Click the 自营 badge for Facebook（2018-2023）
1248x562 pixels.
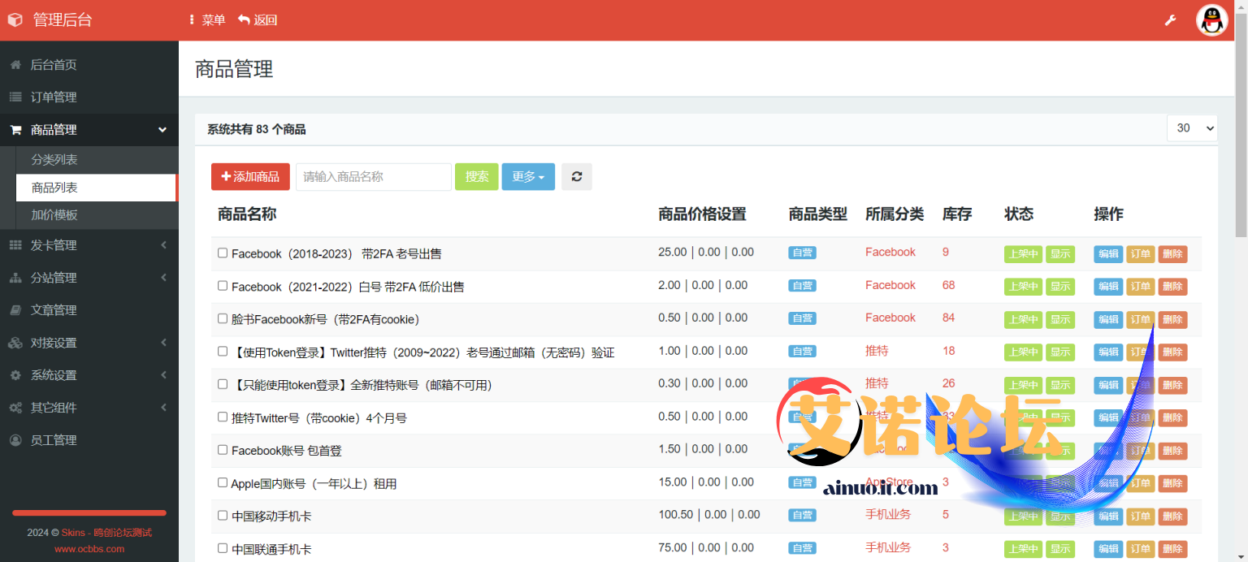point(802,253)
